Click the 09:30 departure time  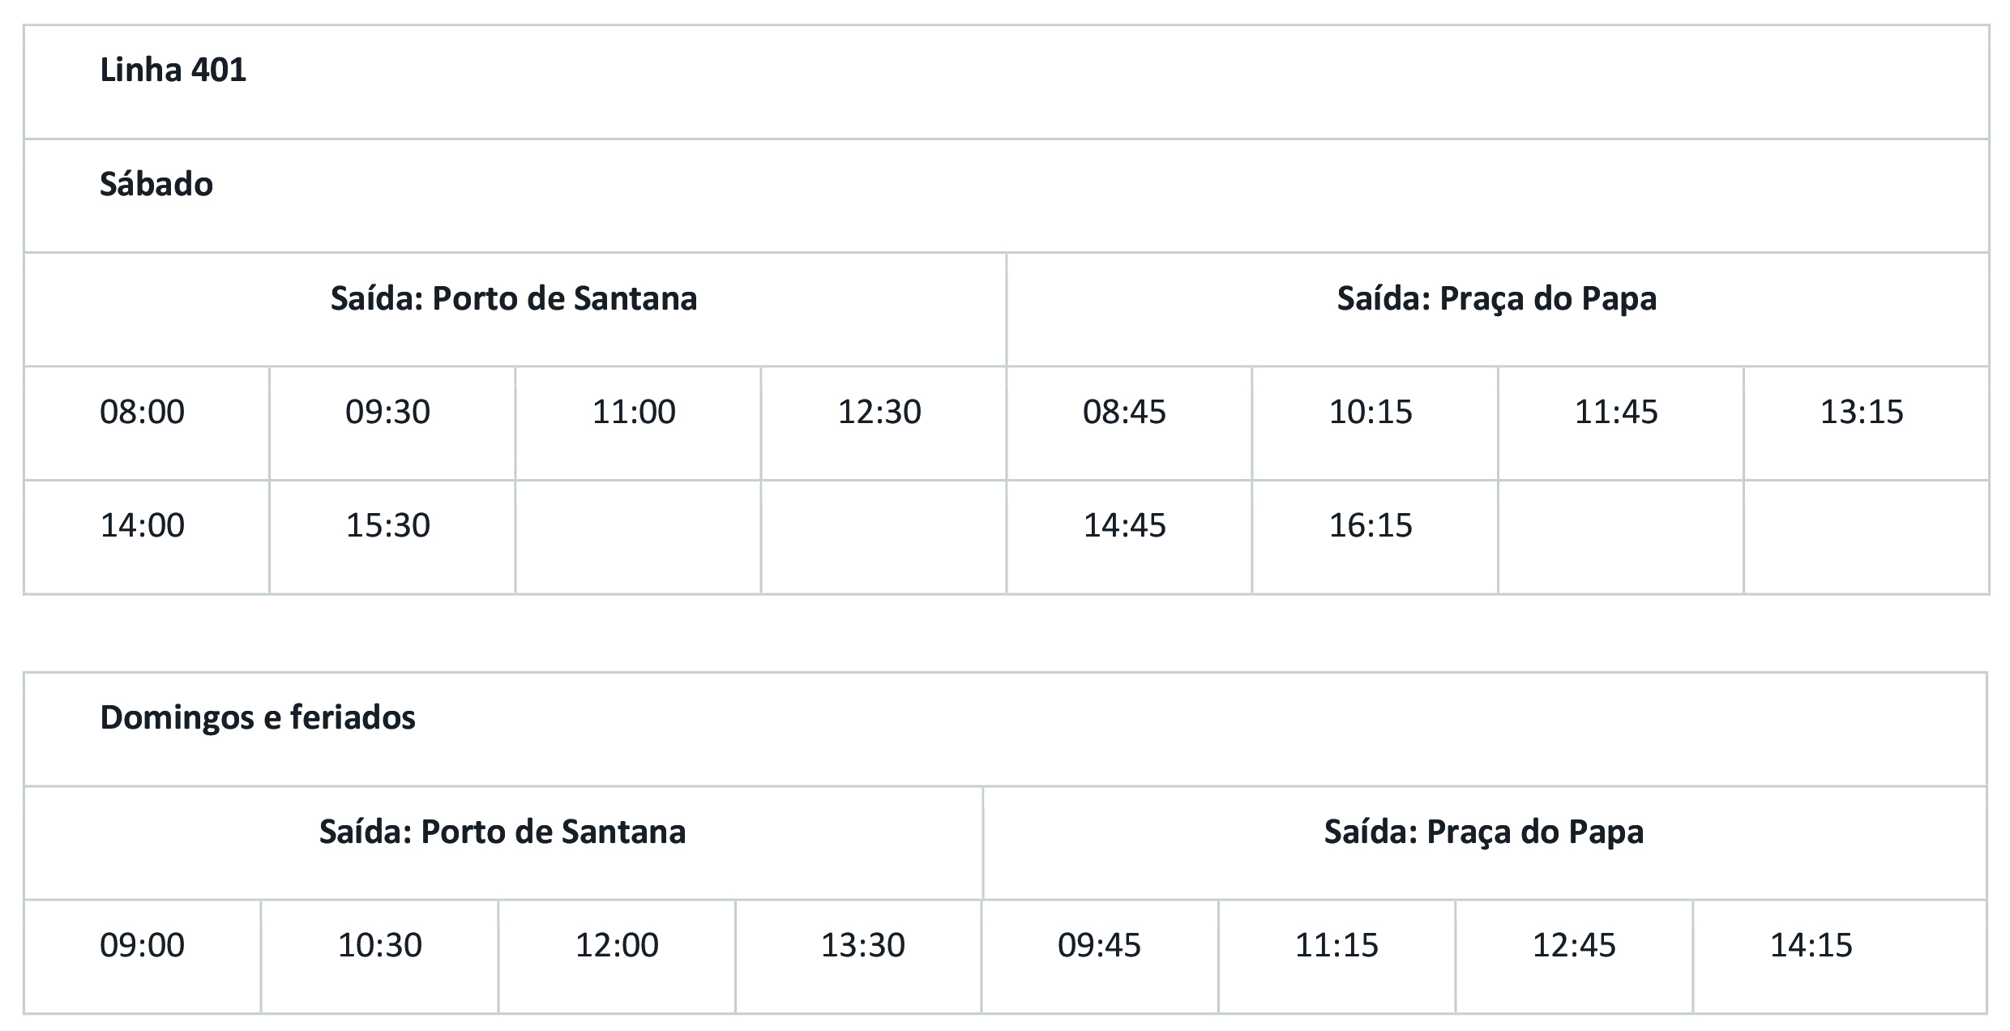388,413
